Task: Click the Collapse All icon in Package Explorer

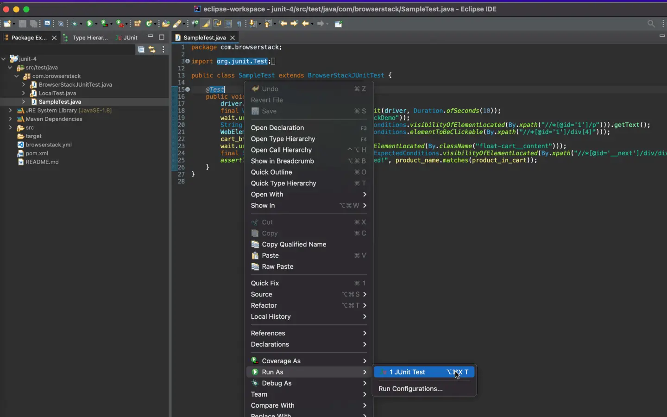Action: click(141, 50)
